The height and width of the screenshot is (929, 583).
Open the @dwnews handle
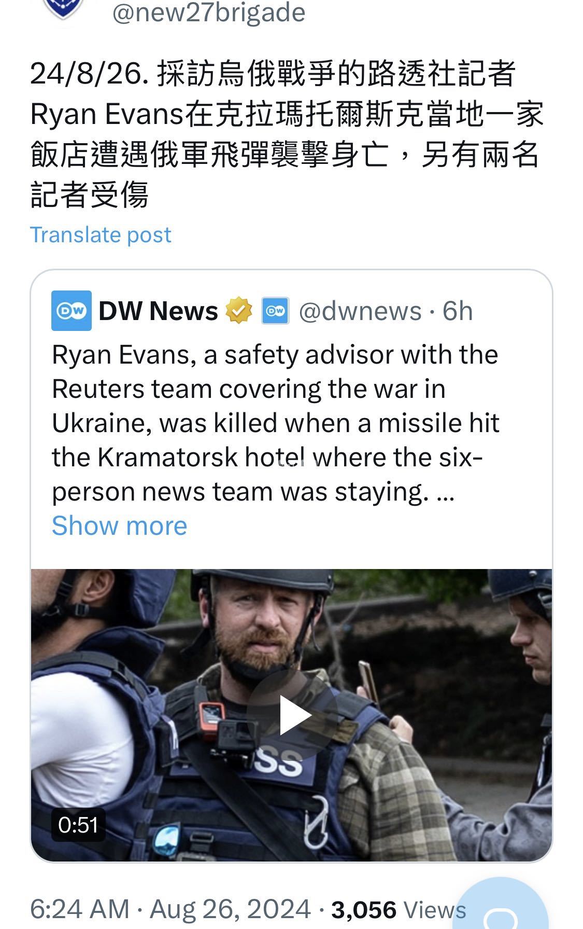coord(361,311)
